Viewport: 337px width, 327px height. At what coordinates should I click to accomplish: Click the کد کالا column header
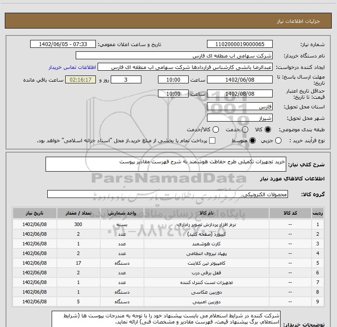(x=290, y=213)
